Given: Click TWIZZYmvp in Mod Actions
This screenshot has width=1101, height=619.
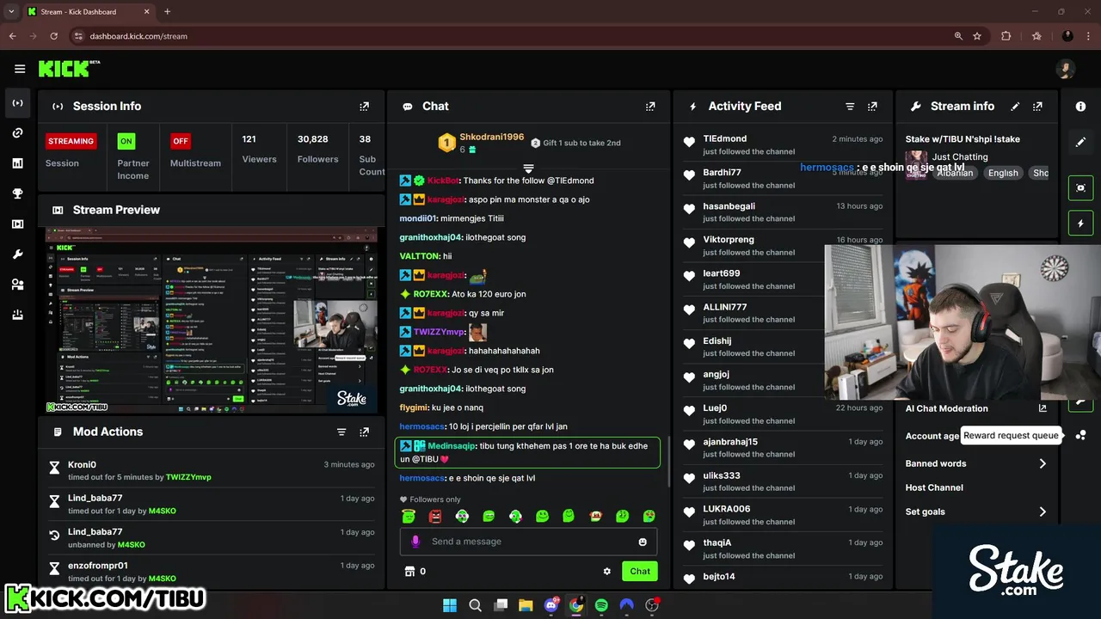Looking at the screenshot, I should coord(188,477).
